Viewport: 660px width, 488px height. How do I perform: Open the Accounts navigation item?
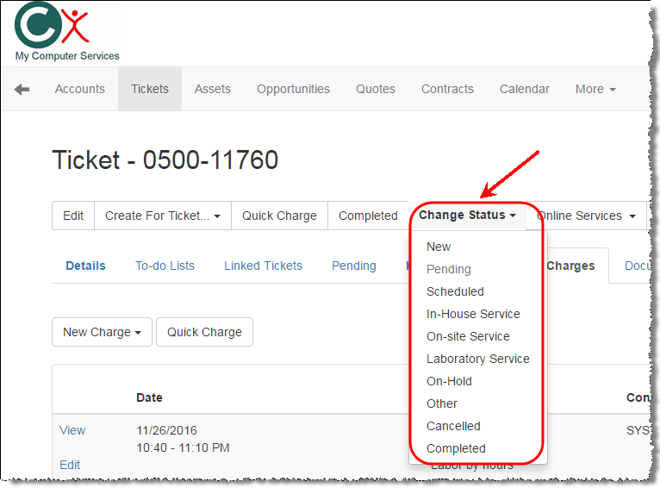pos(80,89)
